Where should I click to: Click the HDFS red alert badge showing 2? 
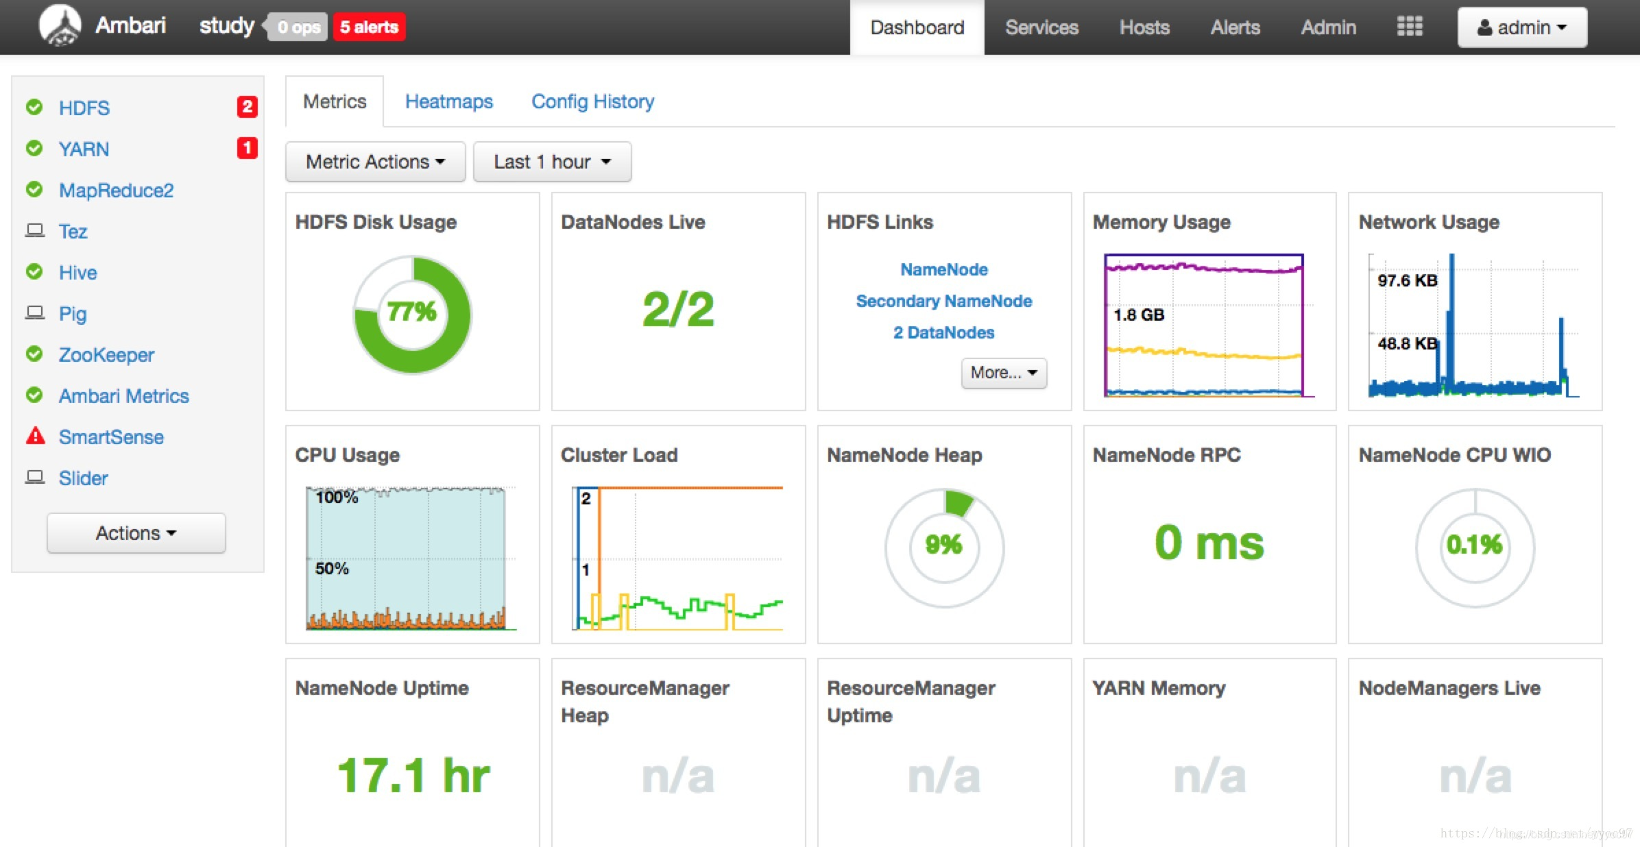[247, 107]
